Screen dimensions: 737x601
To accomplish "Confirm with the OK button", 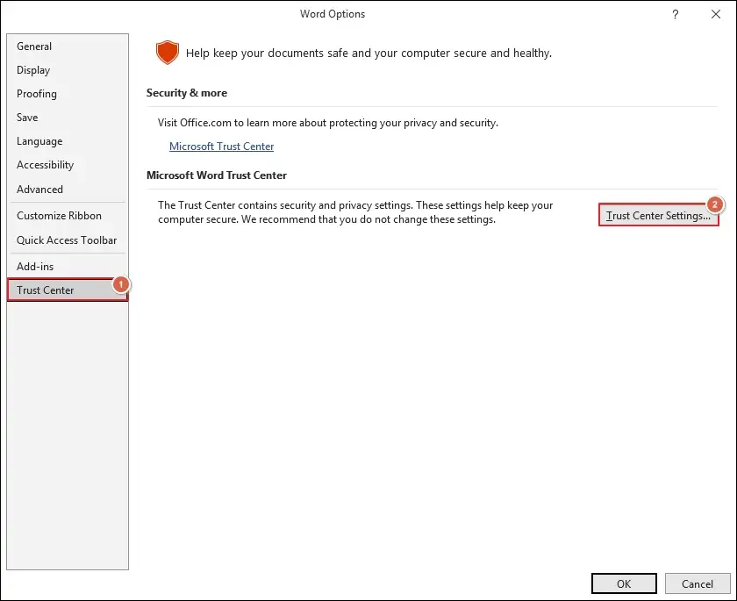I will (x=624, y=583).
